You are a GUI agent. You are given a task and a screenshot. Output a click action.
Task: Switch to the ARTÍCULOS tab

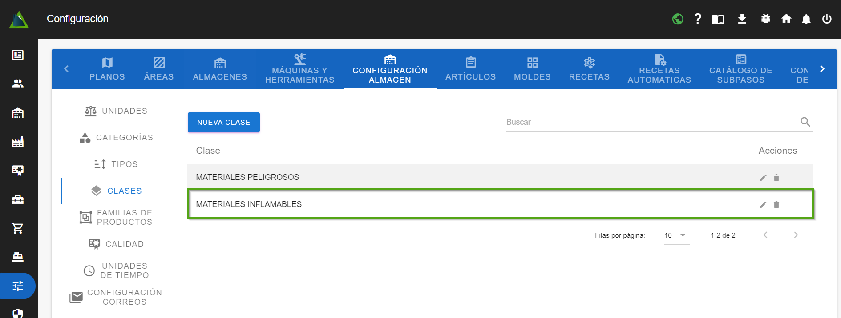tap(470, 69)
